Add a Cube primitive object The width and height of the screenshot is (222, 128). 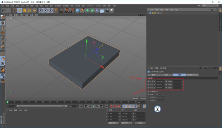click(78, 11)
